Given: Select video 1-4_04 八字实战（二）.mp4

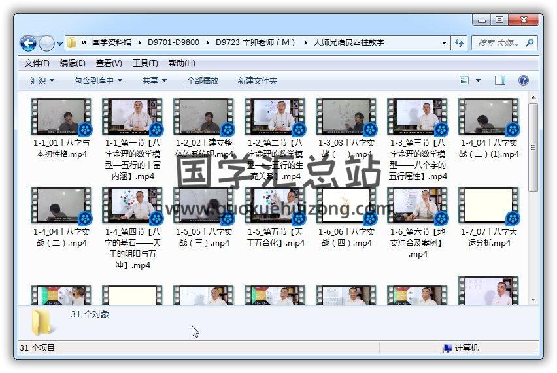Looking at the screenshot, I should (x=61, y=217).
